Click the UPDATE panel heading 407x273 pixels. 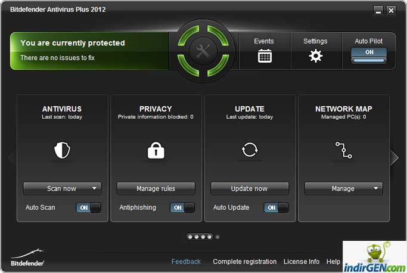[250, 109]
